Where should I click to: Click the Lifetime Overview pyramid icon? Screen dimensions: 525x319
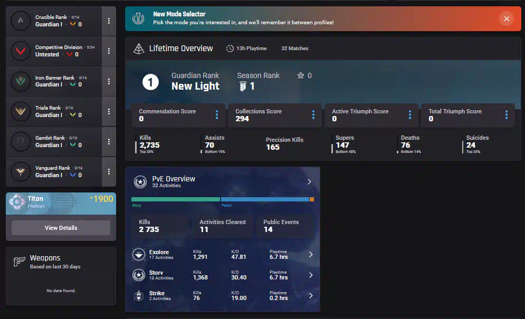[x=139, y=49]
